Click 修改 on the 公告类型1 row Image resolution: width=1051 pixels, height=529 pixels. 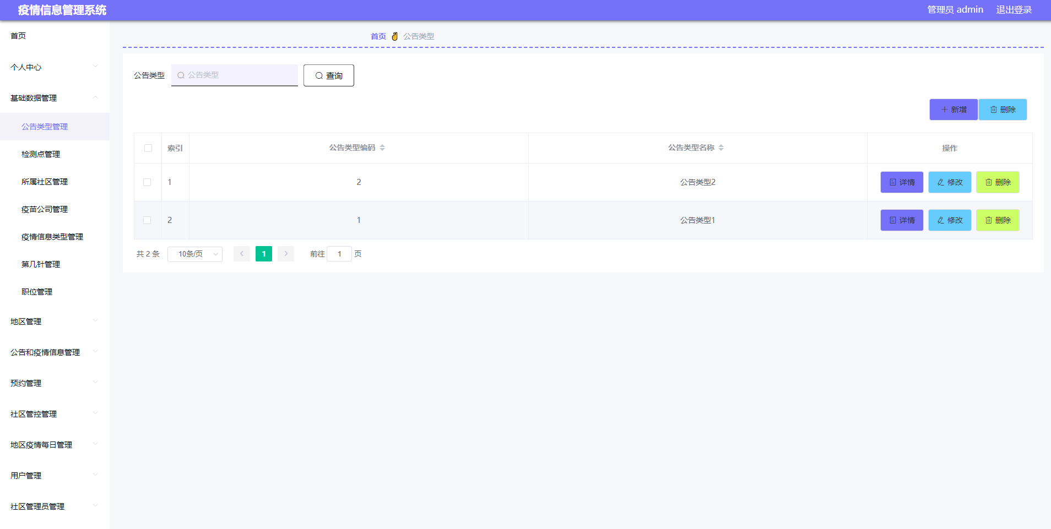click(x=949, y=220)
